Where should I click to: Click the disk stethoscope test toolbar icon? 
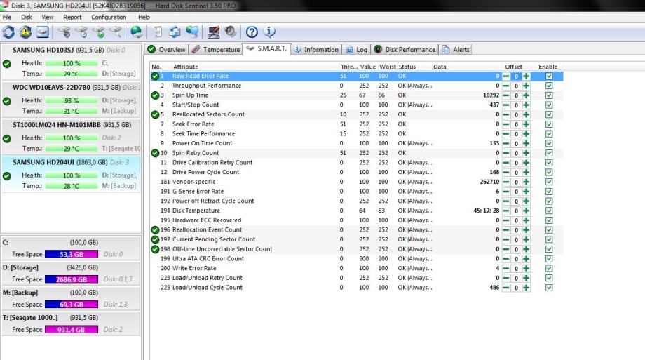click(x=64, y=32)
